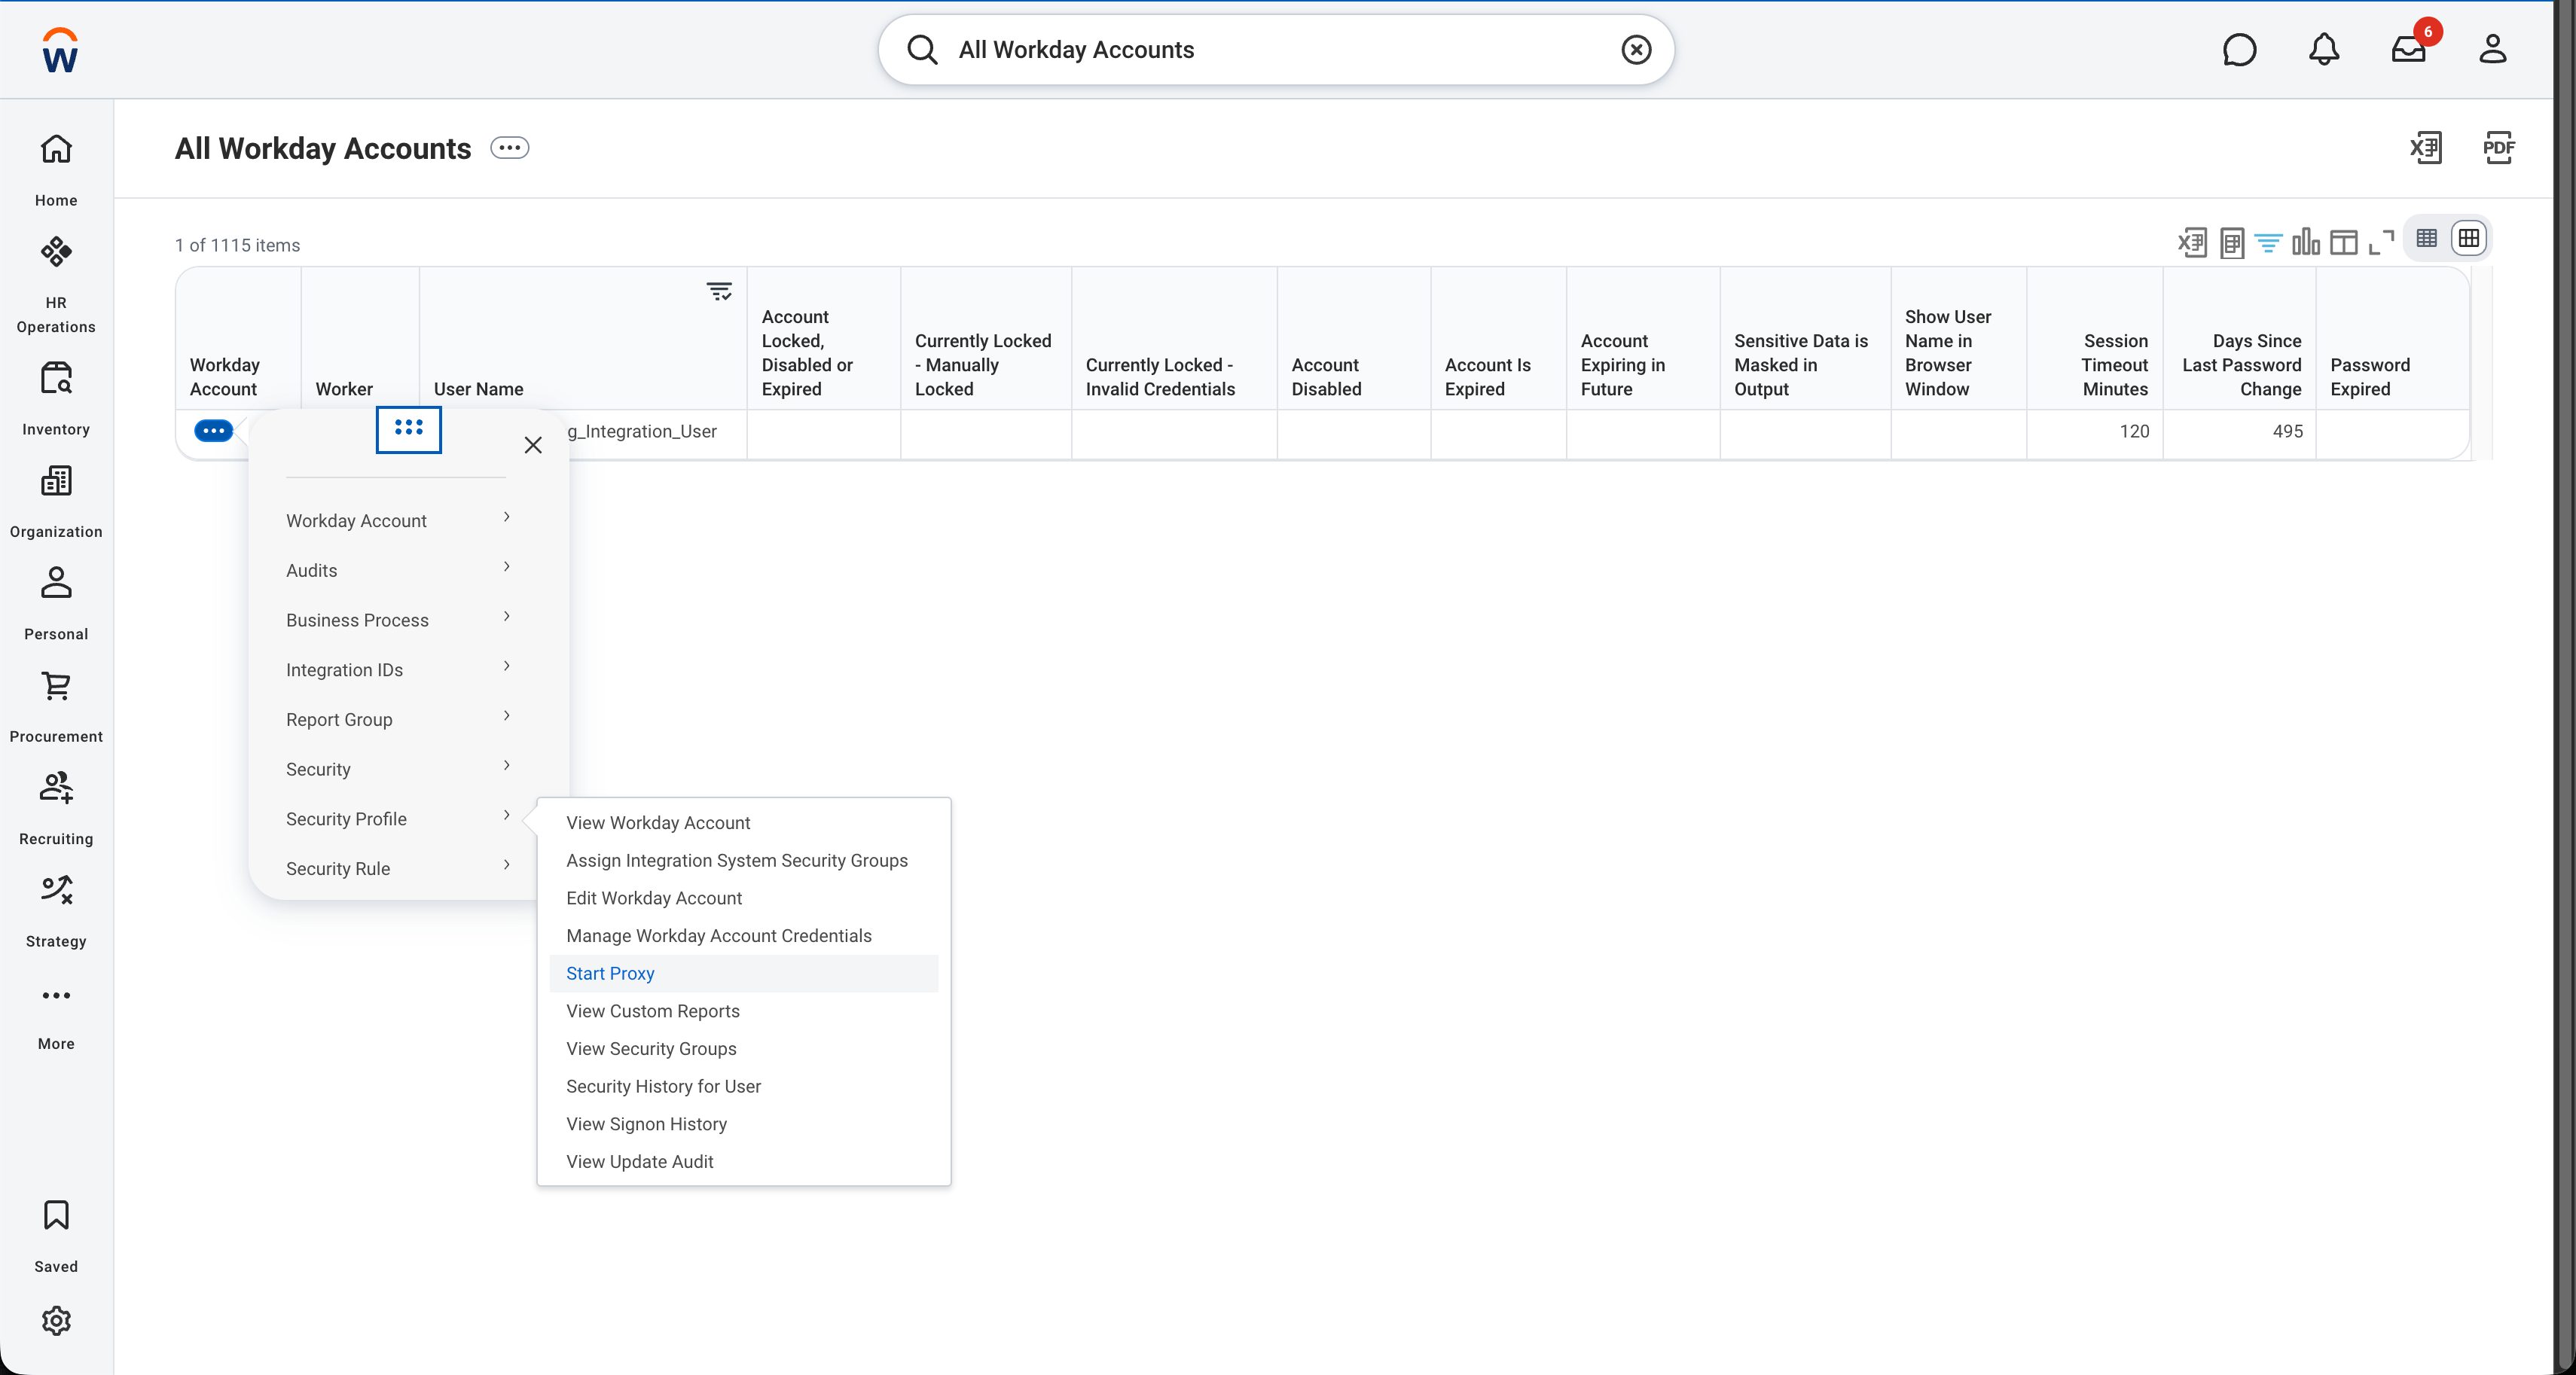The width and height of the screenshot is (2576, 1375).
Task: Open notifications bell
Action: (2323, 50)
